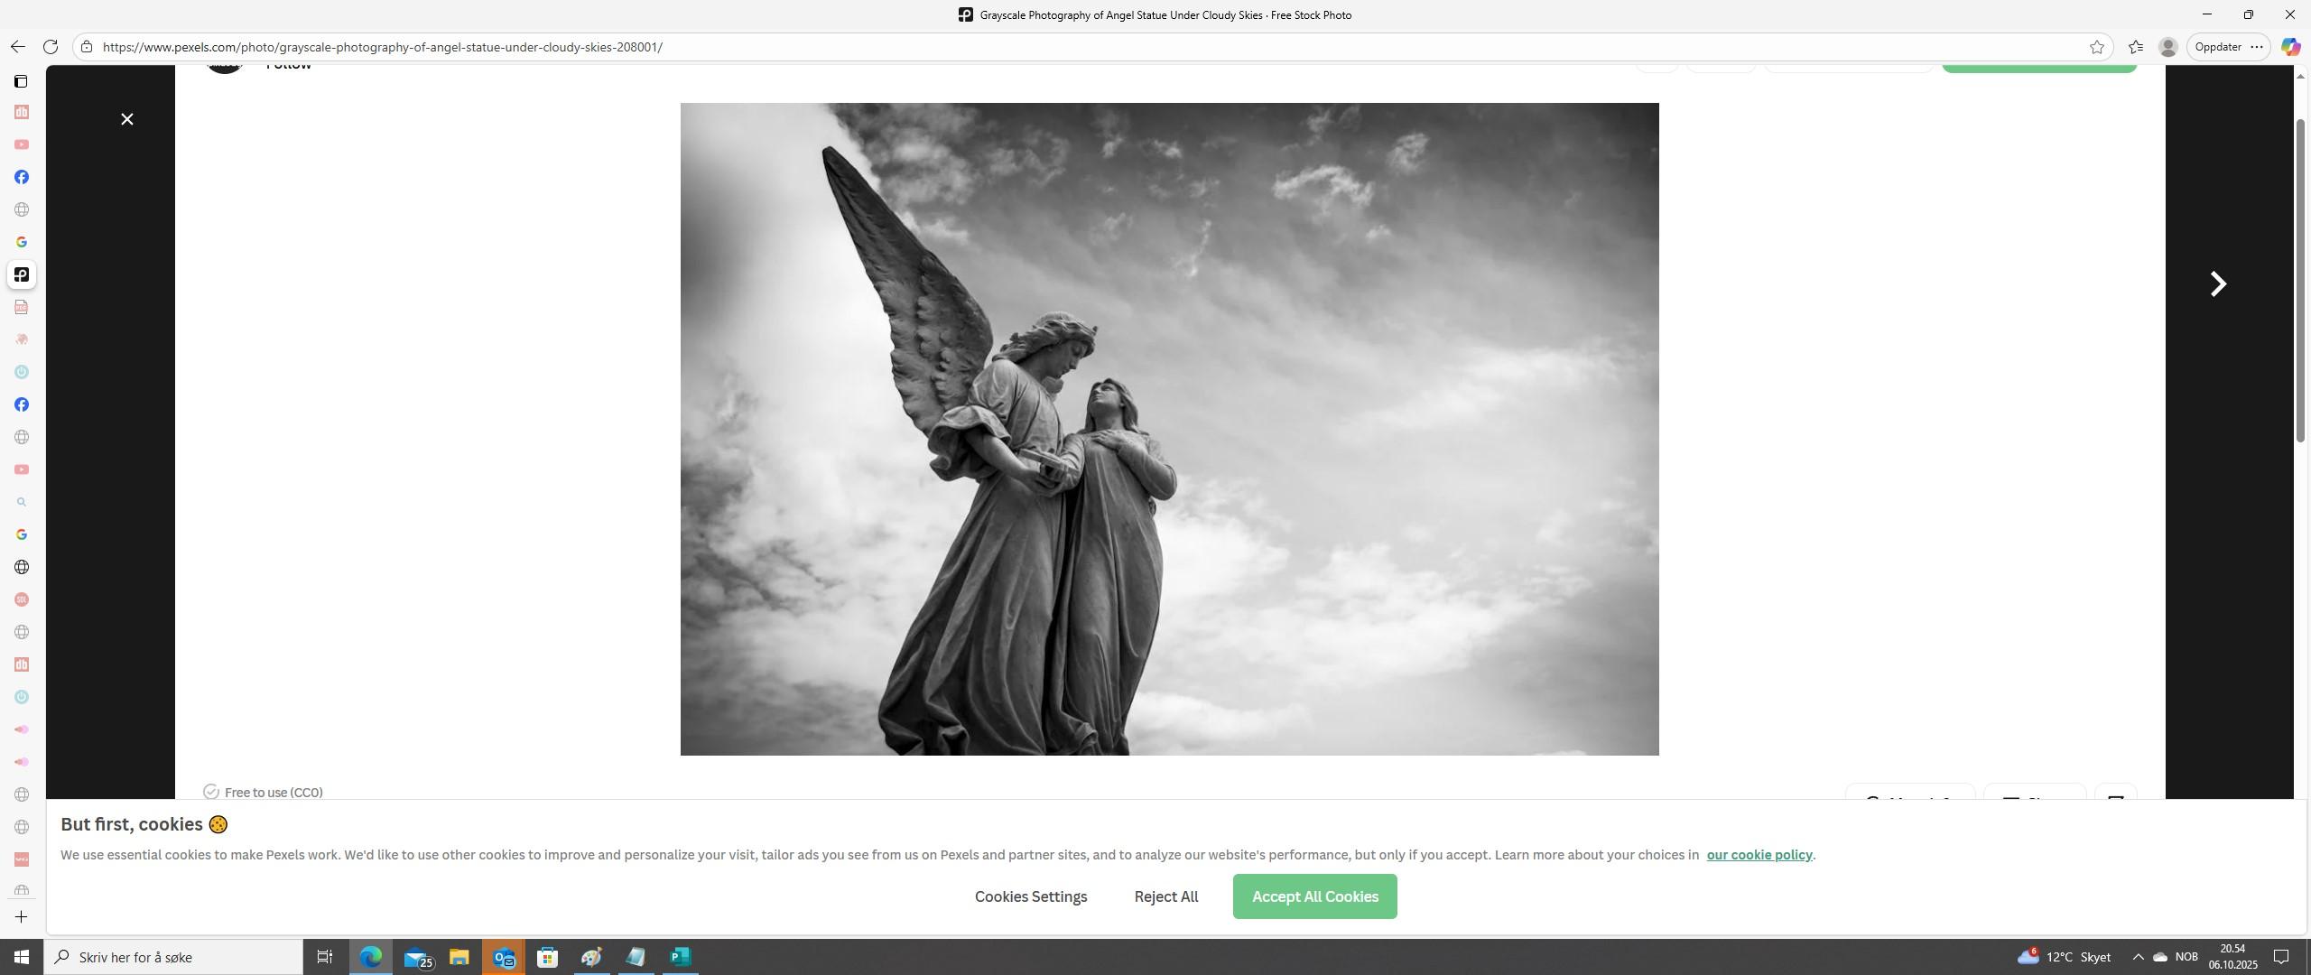Open the favorites list icon
The height and width of the screenshot is (975, 2311).
2135,47
